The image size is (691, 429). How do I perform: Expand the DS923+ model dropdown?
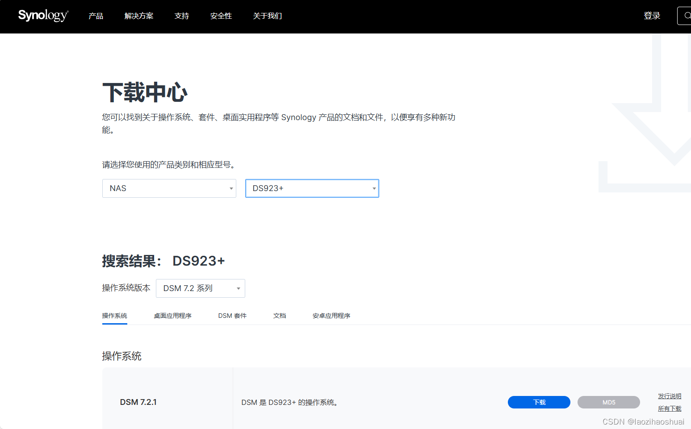tap(312, 188)
